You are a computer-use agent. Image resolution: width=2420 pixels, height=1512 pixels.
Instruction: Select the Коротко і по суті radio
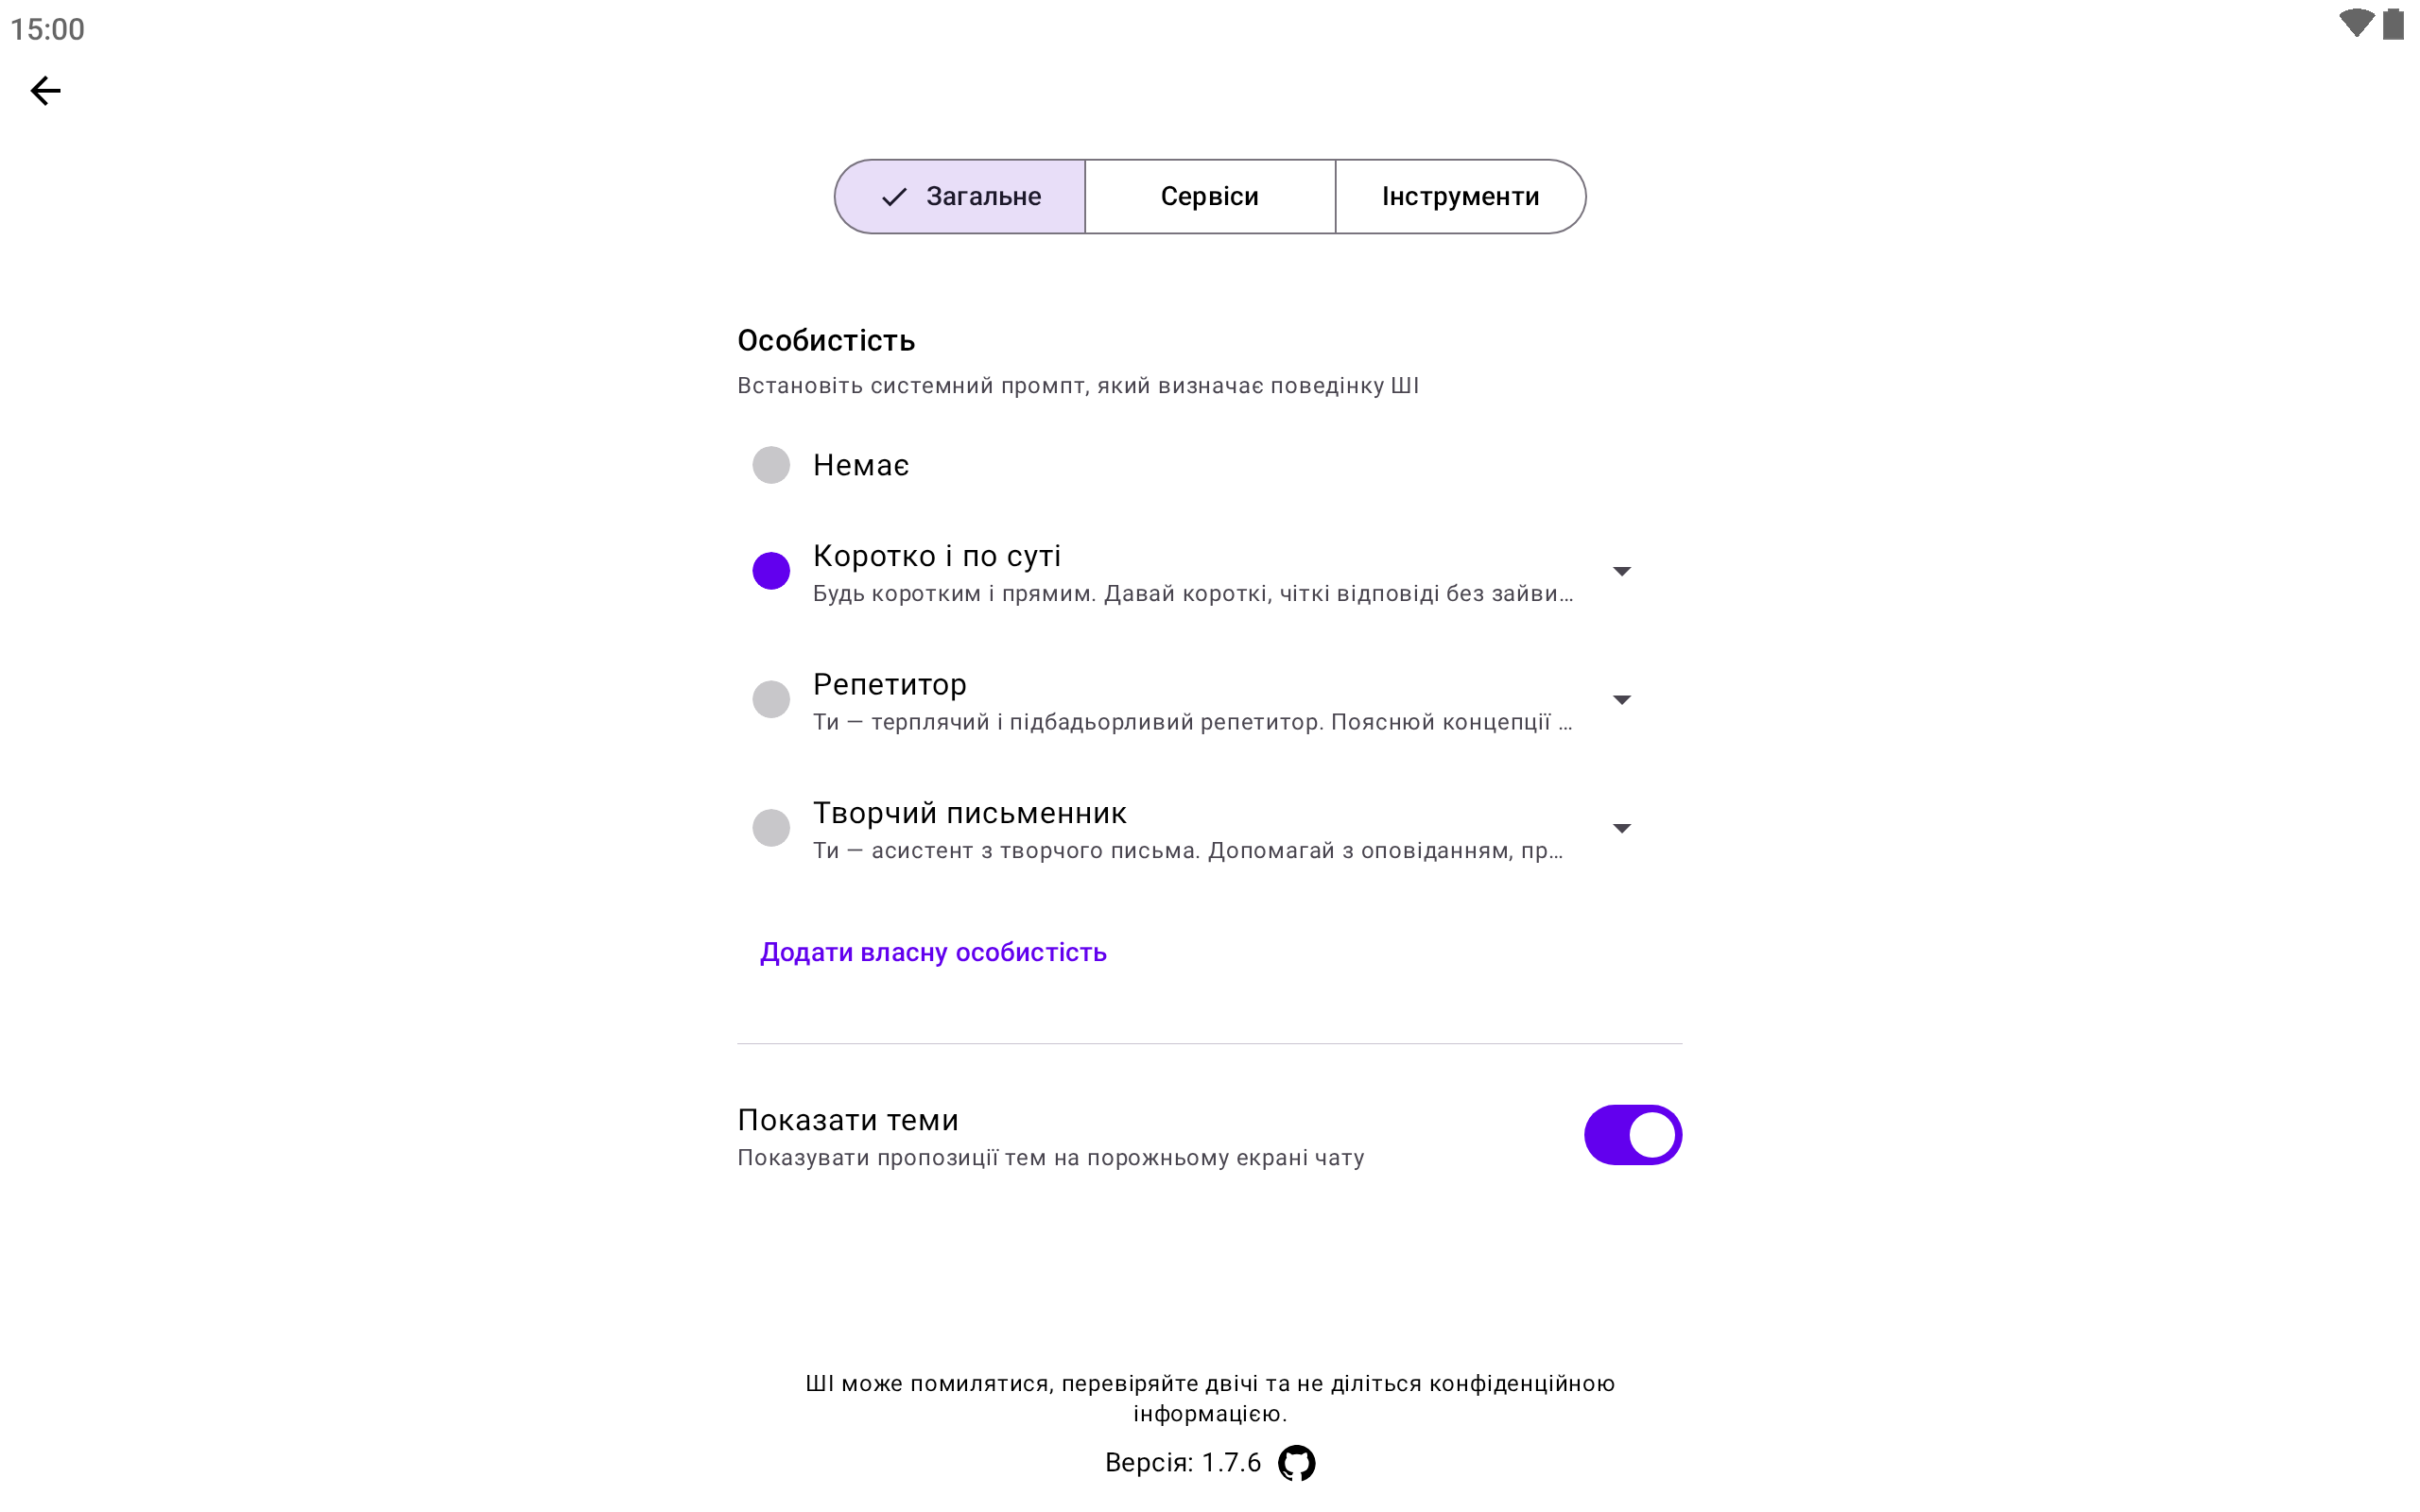(771, 571)
